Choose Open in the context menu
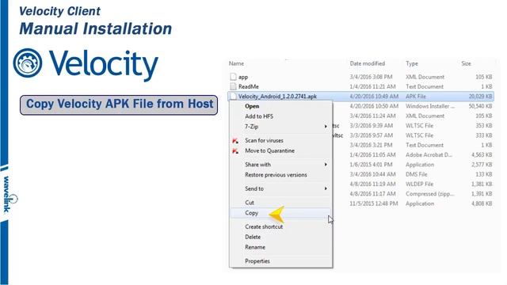The height and width of the screenshot is (285, 507). point(252,106)
